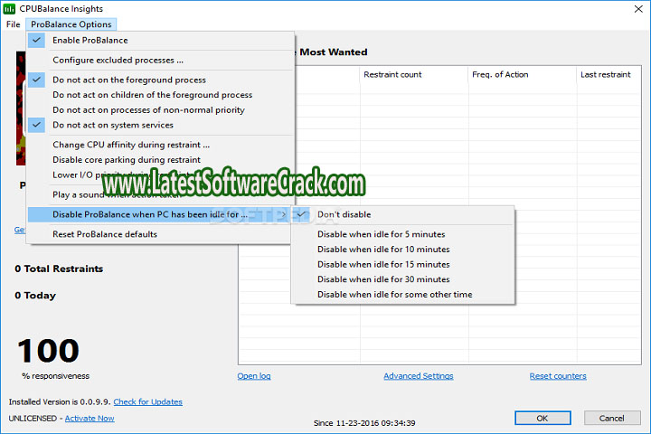Image resolution: width=651 pixels, height=434 pixels.
Task: Select Reset ProBalance defaults
Action: [104, 234]
